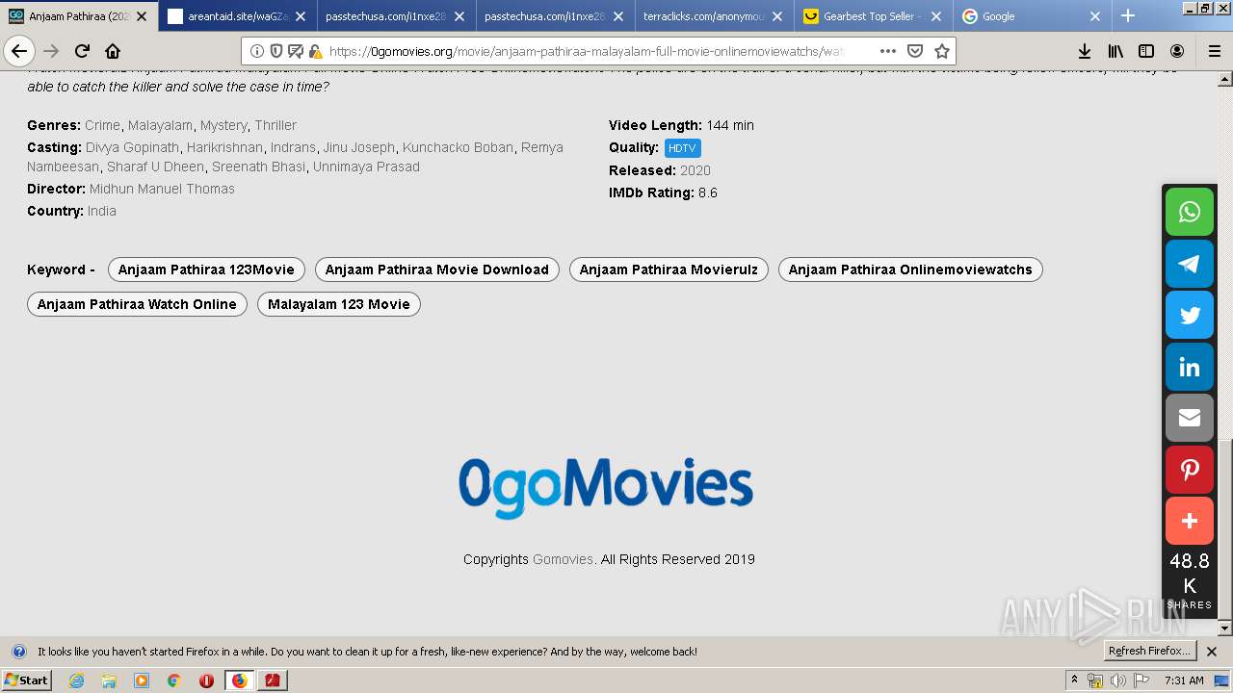Image resolution: width=1233 pixels, height=693 pixels.
Task: Switch to terraclicks.com tab
Action: 714,16
